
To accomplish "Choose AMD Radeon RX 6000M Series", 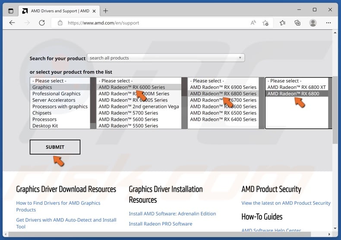I will (139, 94).
